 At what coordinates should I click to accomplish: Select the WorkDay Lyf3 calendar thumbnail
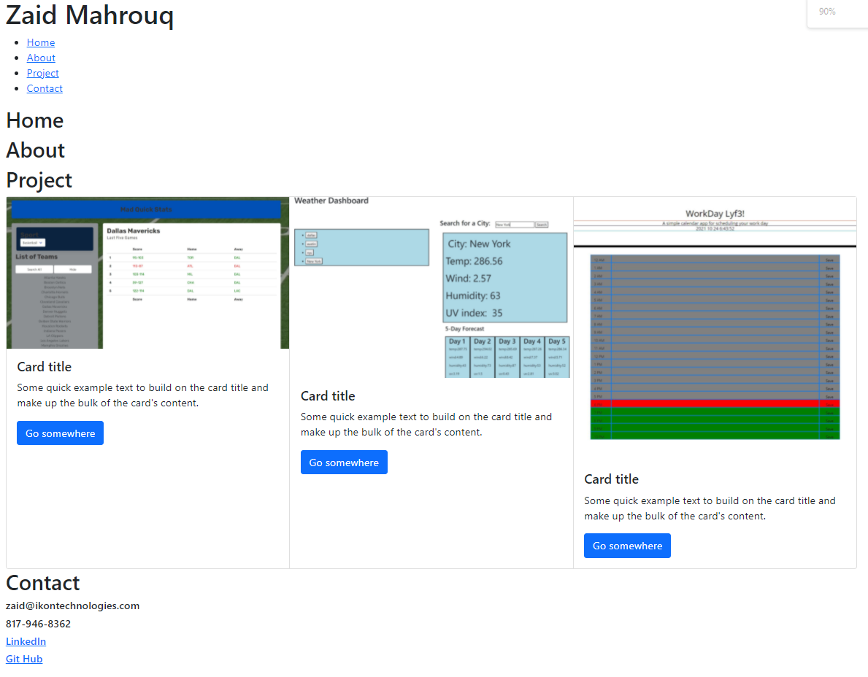point(715,329)
